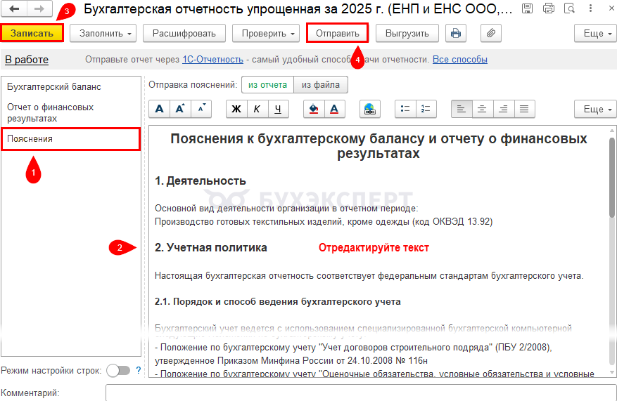The height and width of the screenshot is (401, 617).
Task: Select 'из файла' sending option
Action: tap(321, 84)
